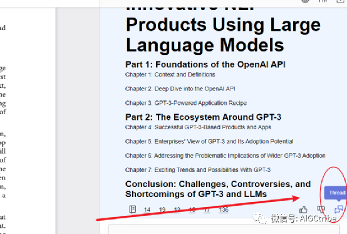Screen dimensions: 347x234
Task: Select 'Chapter 7: Exciting Trends and Possibilities' line
Action: 198,170
